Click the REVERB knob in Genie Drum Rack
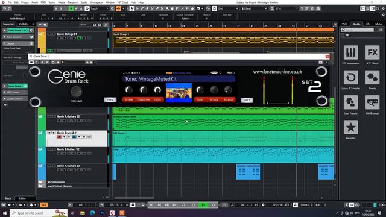 [x=128, y=90]
